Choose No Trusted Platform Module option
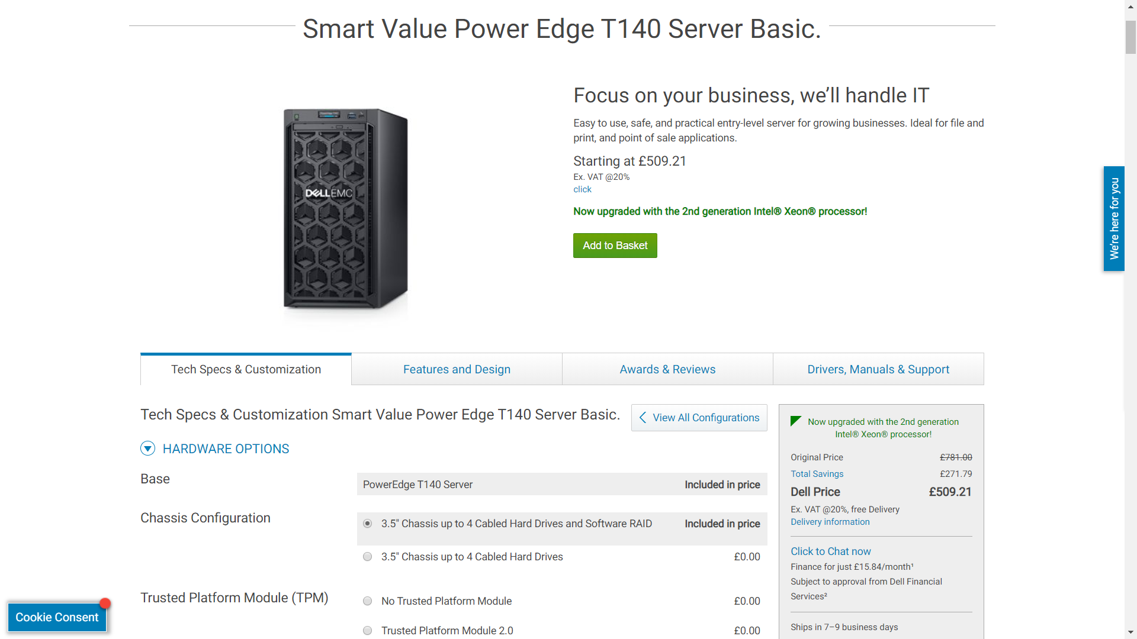 coord(368,601)
